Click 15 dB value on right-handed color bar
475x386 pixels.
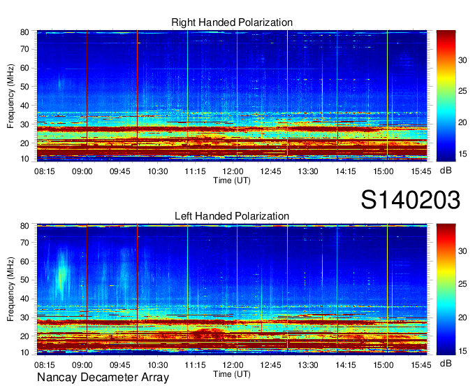(x=462, y=154)
